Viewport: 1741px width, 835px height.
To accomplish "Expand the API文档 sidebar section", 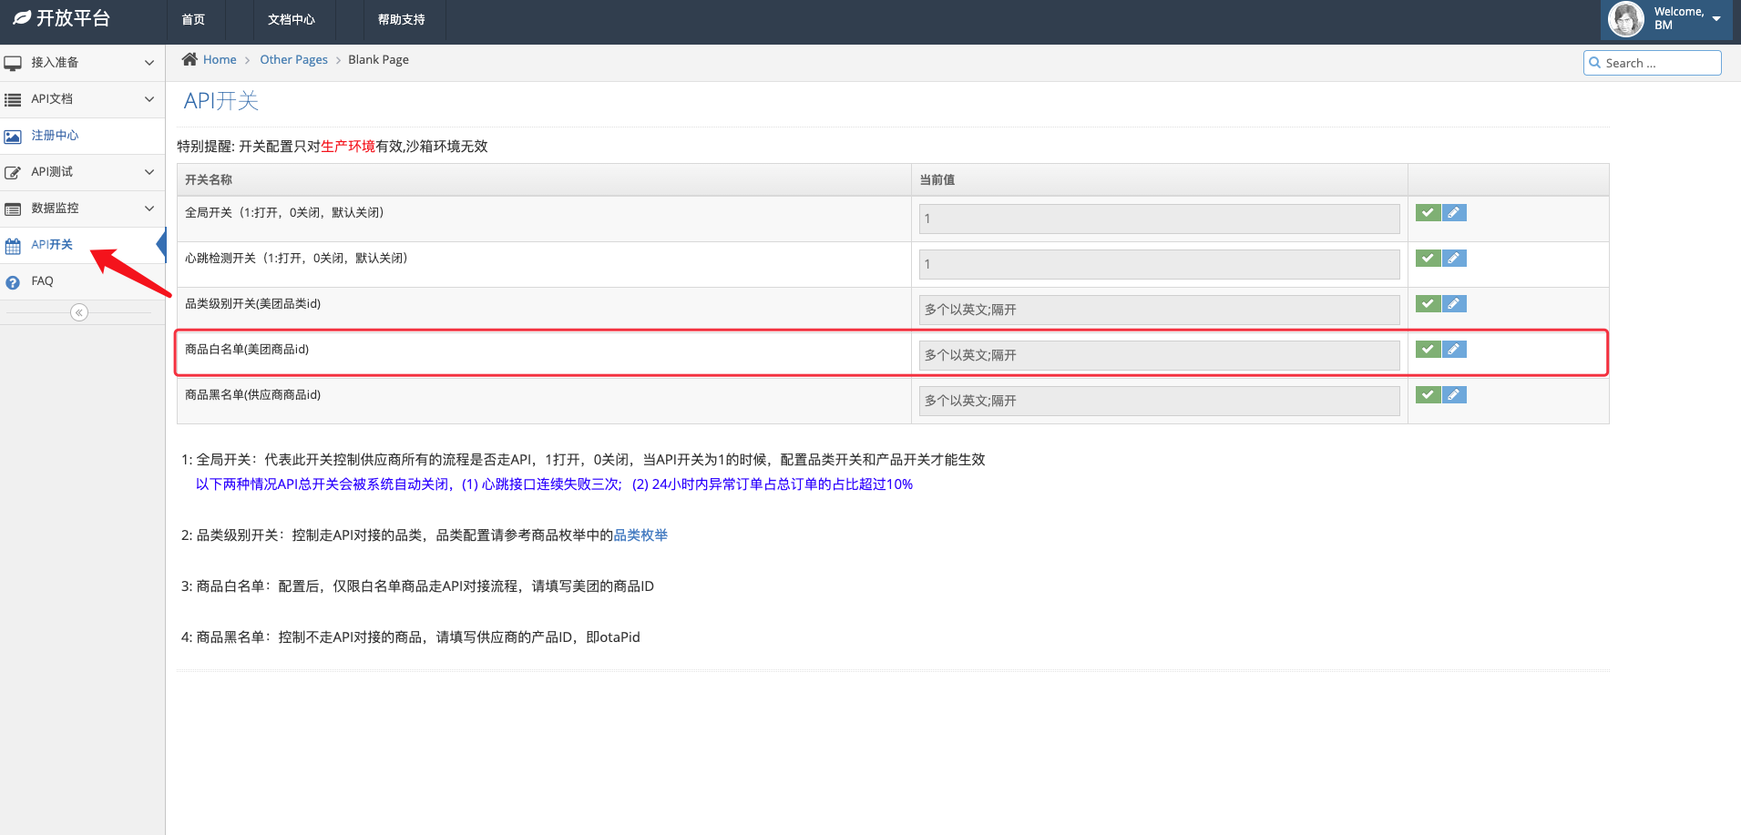I will pyautogui.click(x=82, y=99).
